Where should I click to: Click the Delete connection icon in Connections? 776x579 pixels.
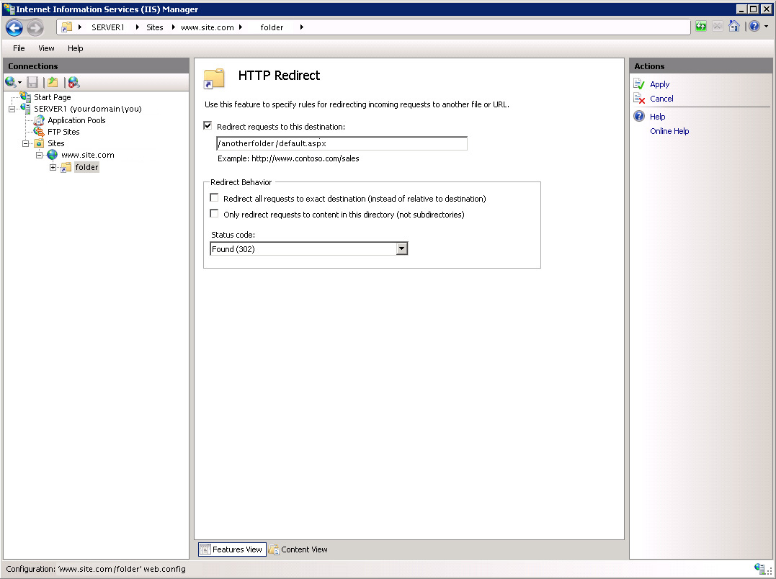point(73,82)
